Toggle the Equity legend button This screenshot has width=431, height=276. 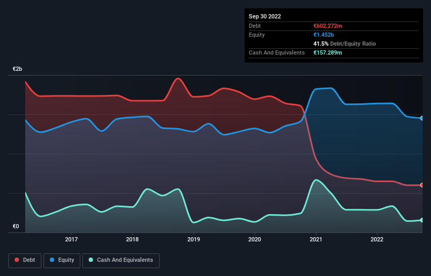[62, 260]
